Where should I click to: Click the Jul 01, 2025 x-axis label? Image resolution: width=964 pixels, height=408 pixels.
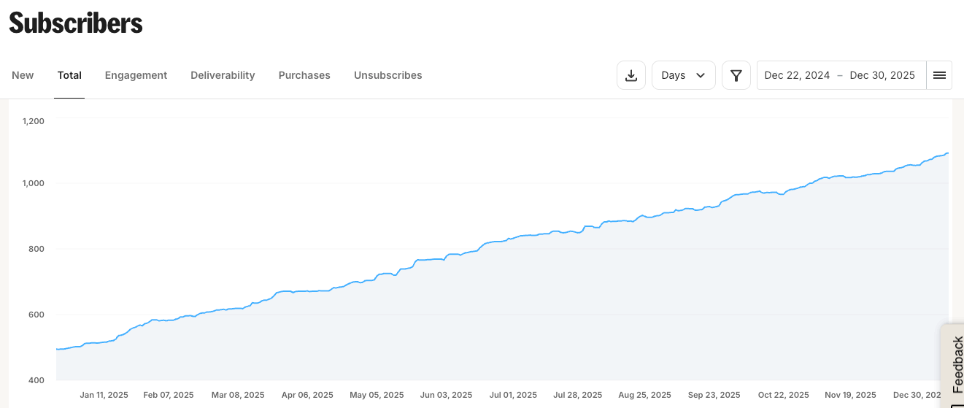pyautogui.click(x=513, y=395)
